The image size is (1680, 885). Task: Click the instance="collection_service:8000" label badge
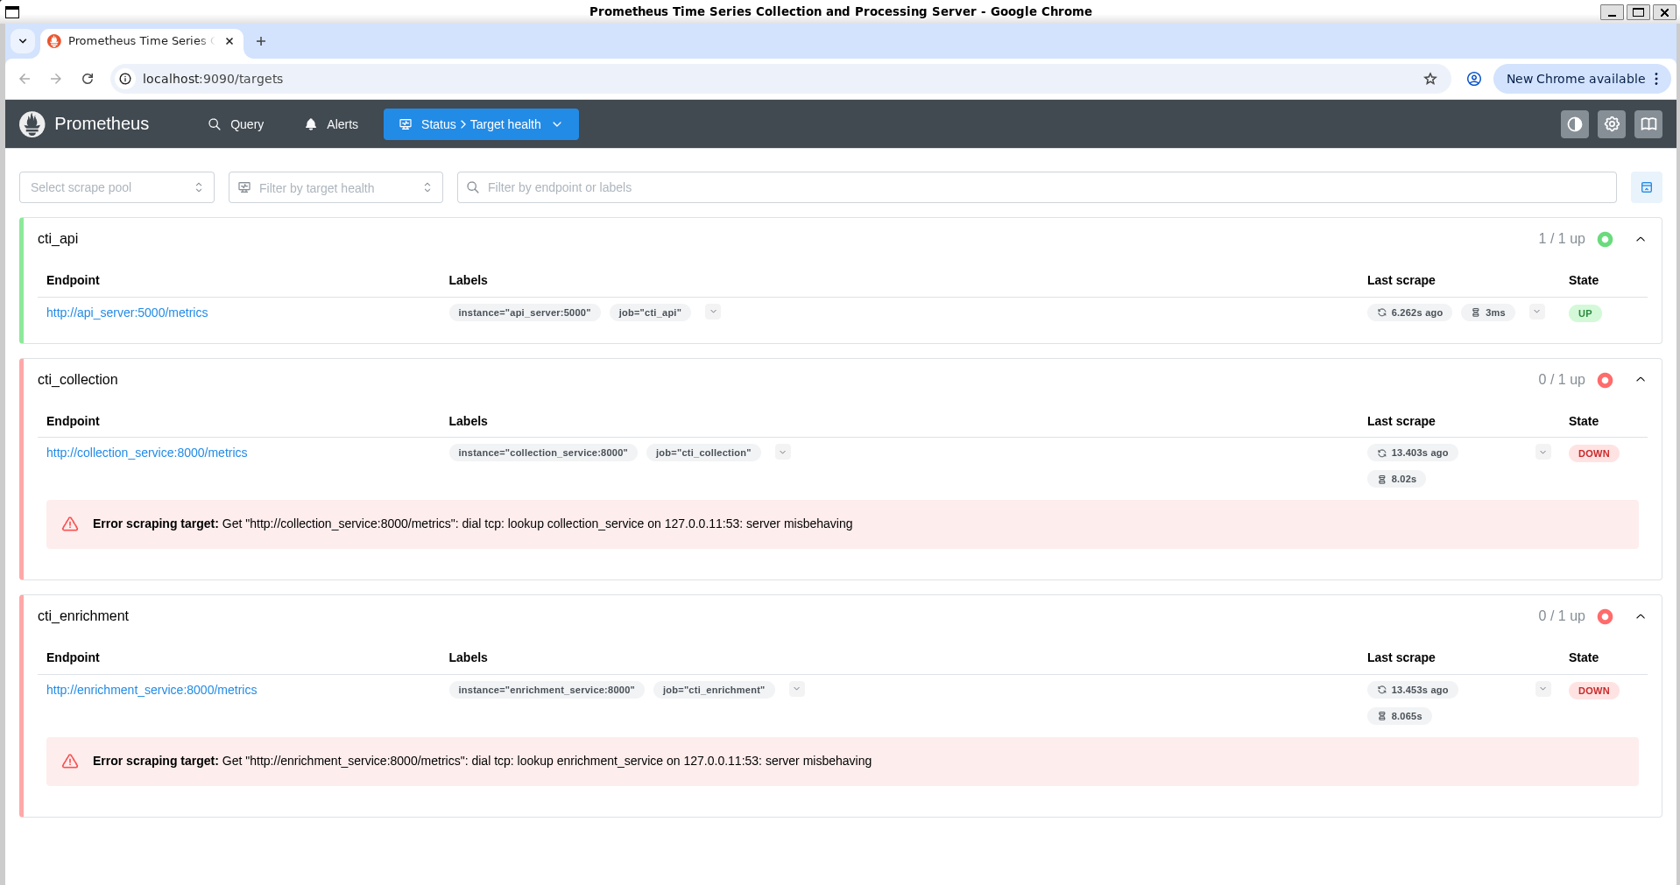[x=543, y=453]
